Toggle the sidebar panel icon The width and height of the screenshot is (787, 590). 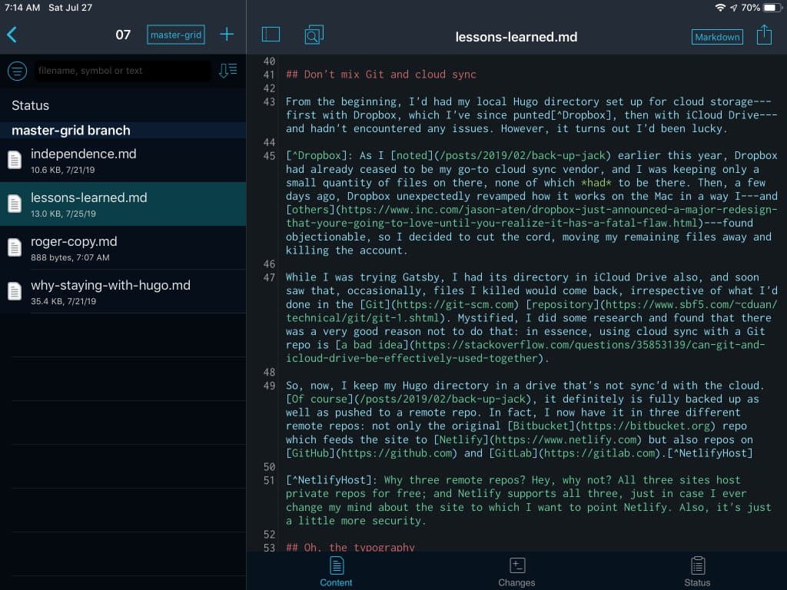point(271,35)
